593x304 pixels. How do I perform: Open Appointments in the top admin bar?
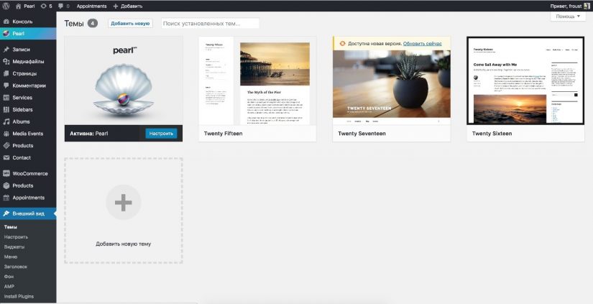tap(91, 6)
